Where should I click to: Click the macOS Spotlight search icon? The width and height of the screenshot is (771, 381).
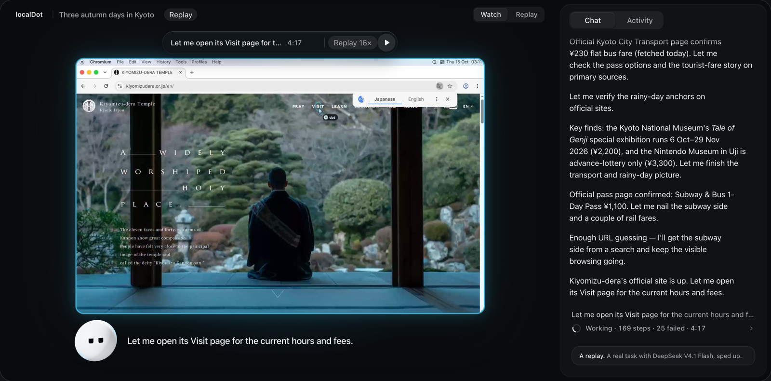pos(434,62)
